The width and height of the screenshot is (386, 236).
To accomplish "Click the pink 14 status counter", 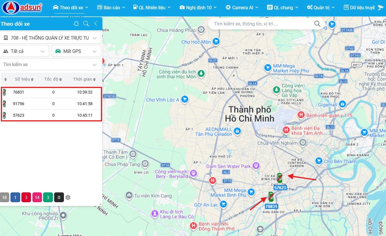I will [37, 198].
